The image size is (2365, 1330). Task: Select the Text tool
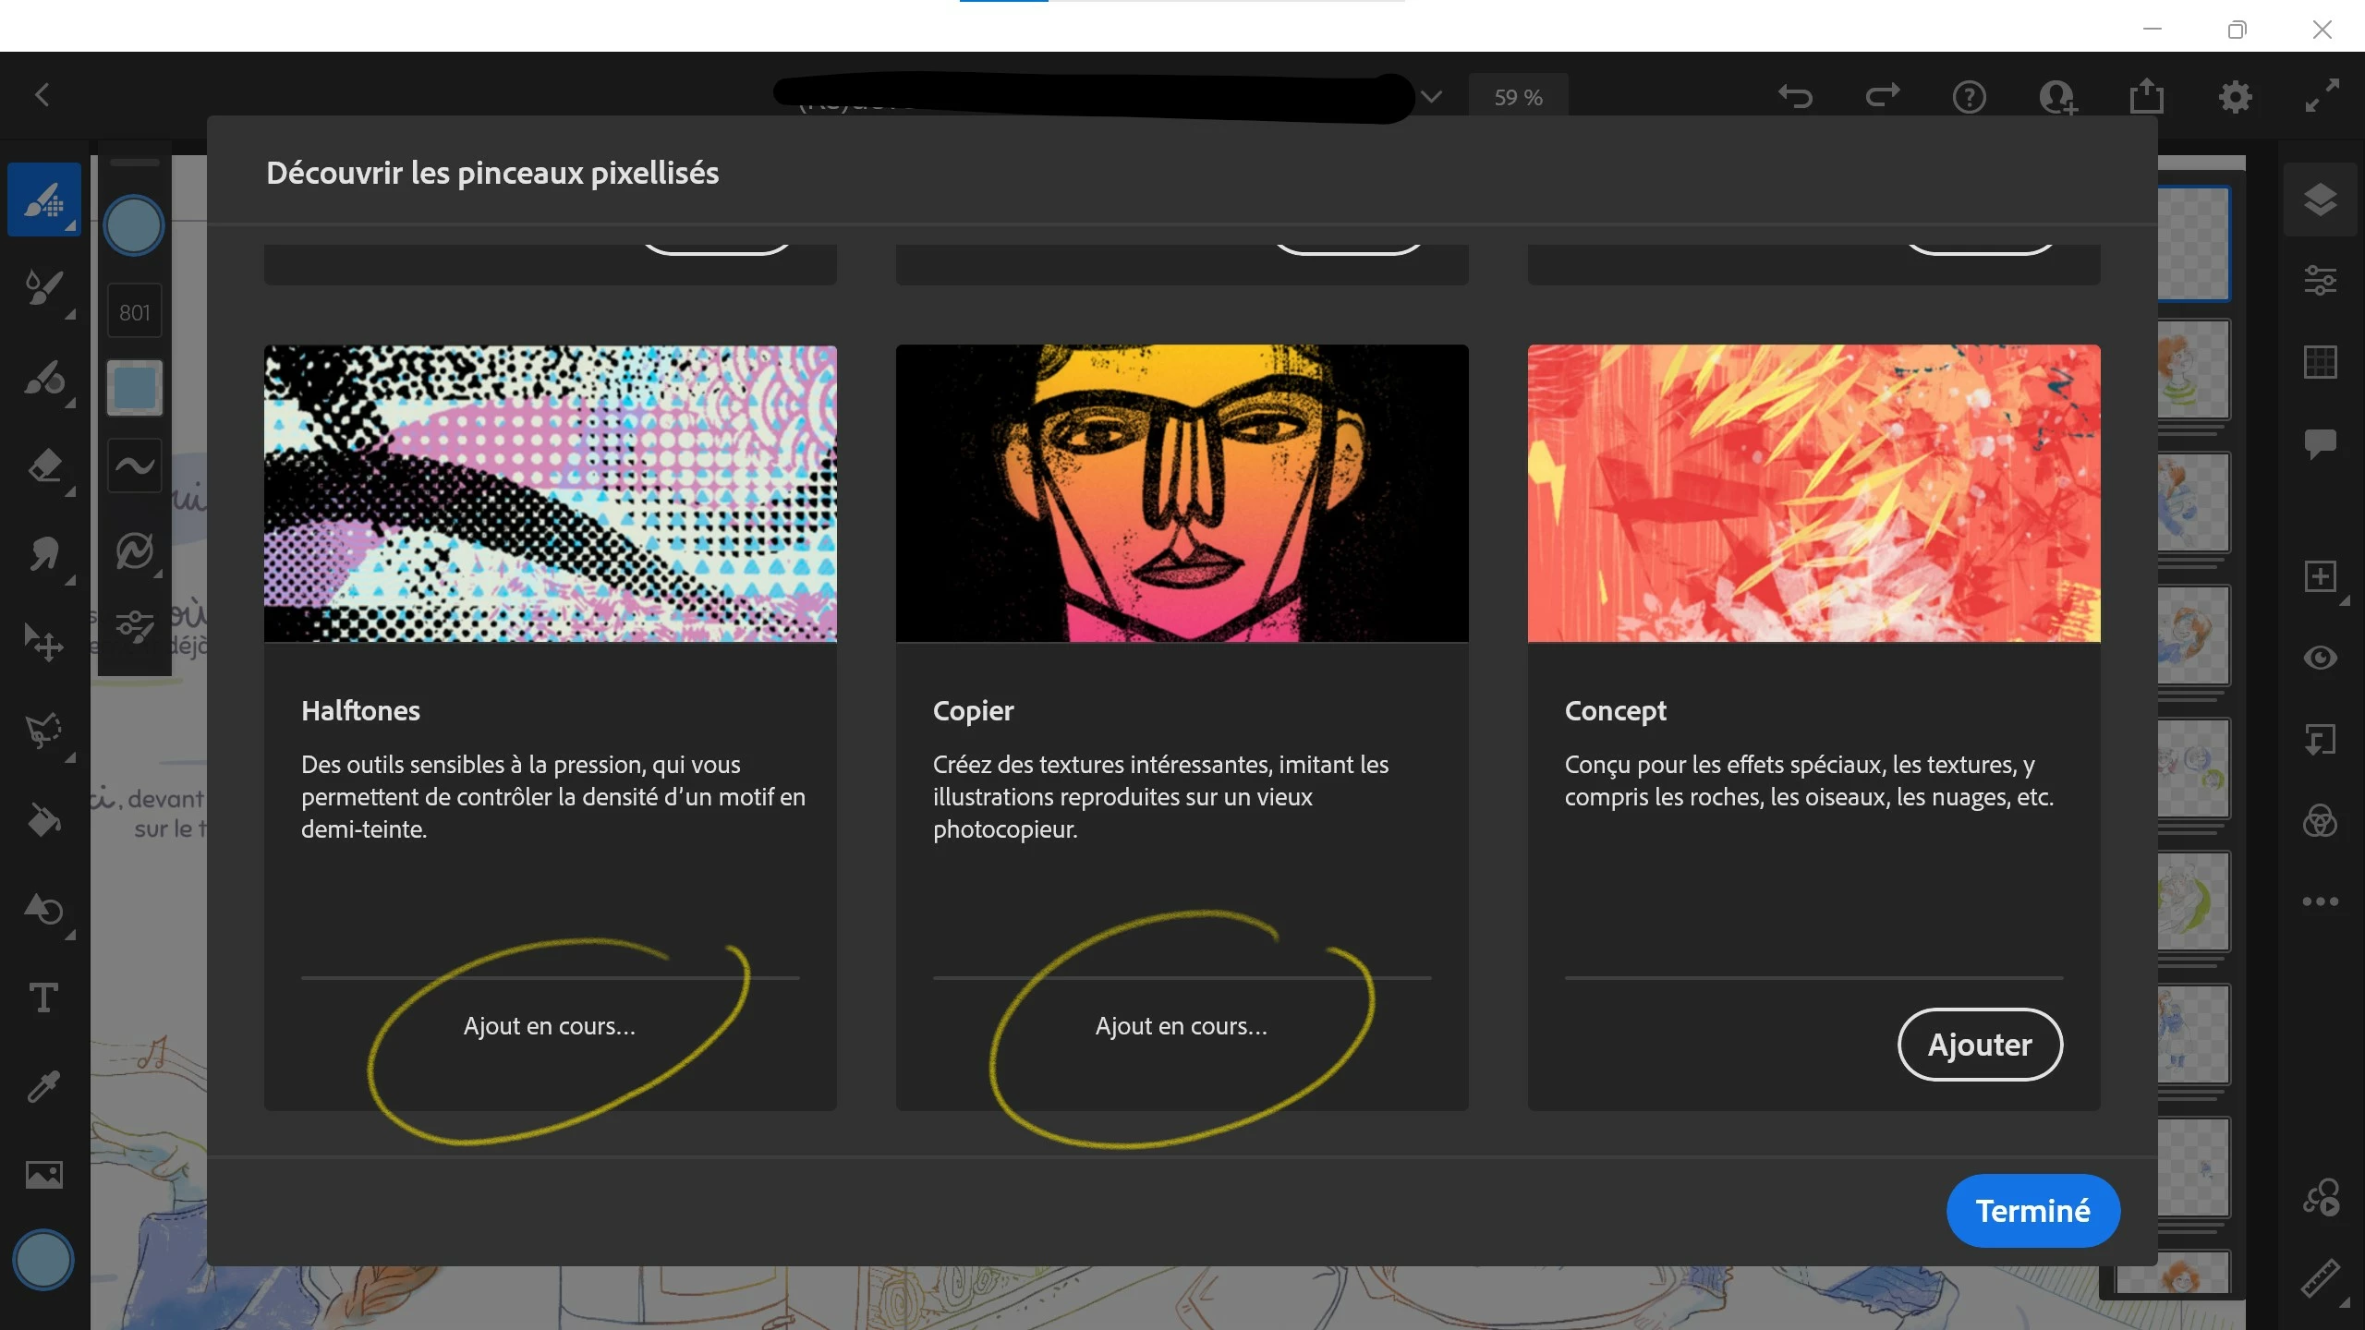pos(43,997)
